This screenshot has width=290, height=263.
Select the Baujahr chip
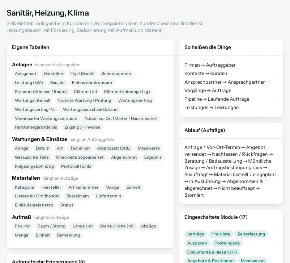[57, 83]
